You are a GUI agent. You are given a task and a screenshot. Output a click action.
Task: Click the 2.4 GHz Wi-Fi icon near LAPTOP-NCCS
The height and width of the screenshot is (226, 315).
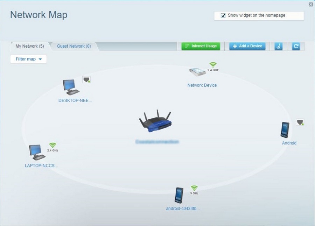tap(52, 147)
